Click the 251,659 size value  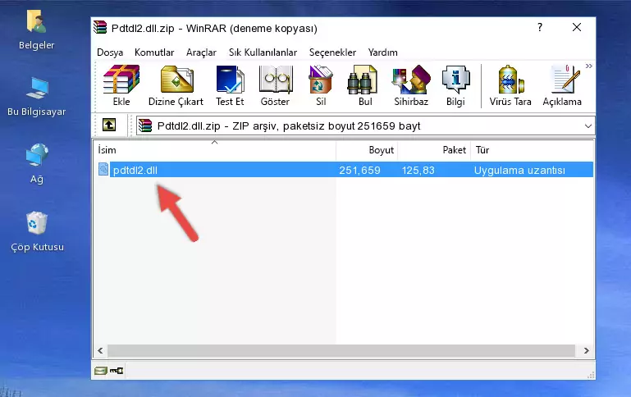click(x=359, y=170)
